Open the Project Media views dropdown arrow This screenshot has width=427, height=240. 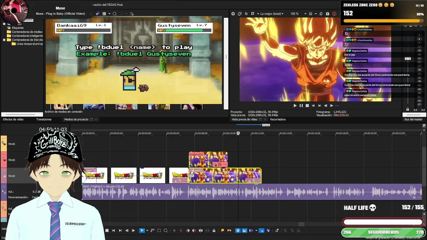click(109, 14)
